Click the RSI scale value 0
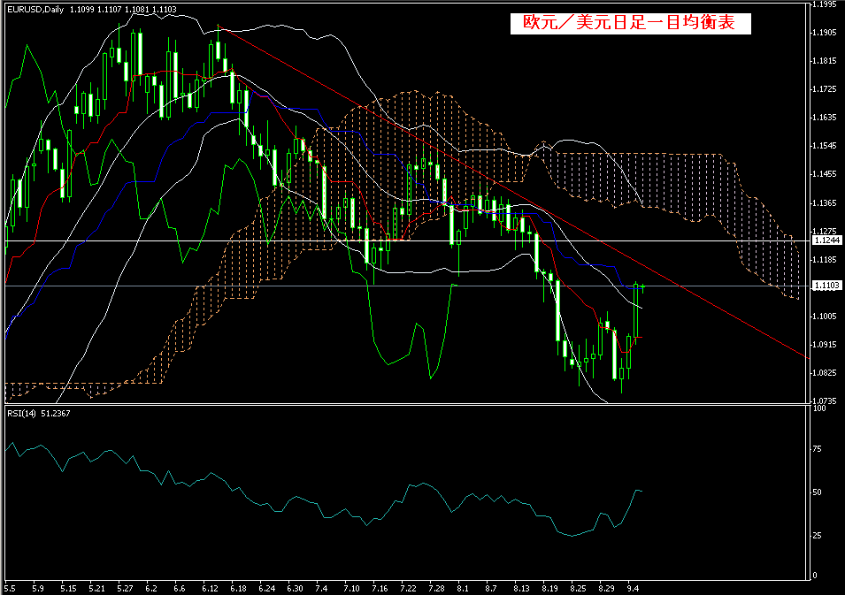This screenshot has width=845, height=595. click(x=815, y=576)
